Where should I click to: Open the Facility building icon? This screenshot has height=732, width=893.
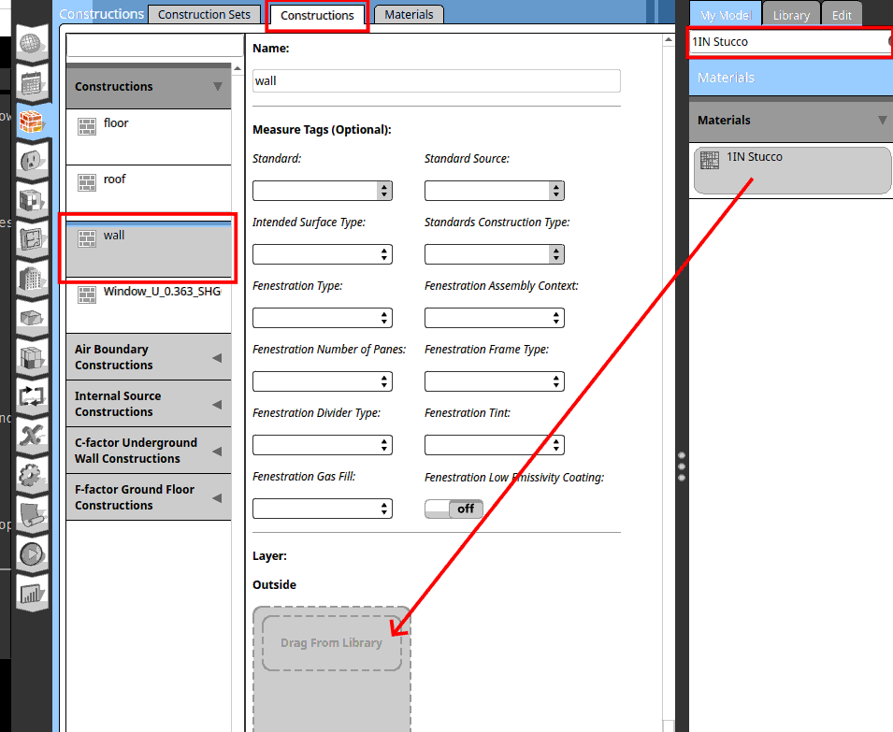point(32,278)
